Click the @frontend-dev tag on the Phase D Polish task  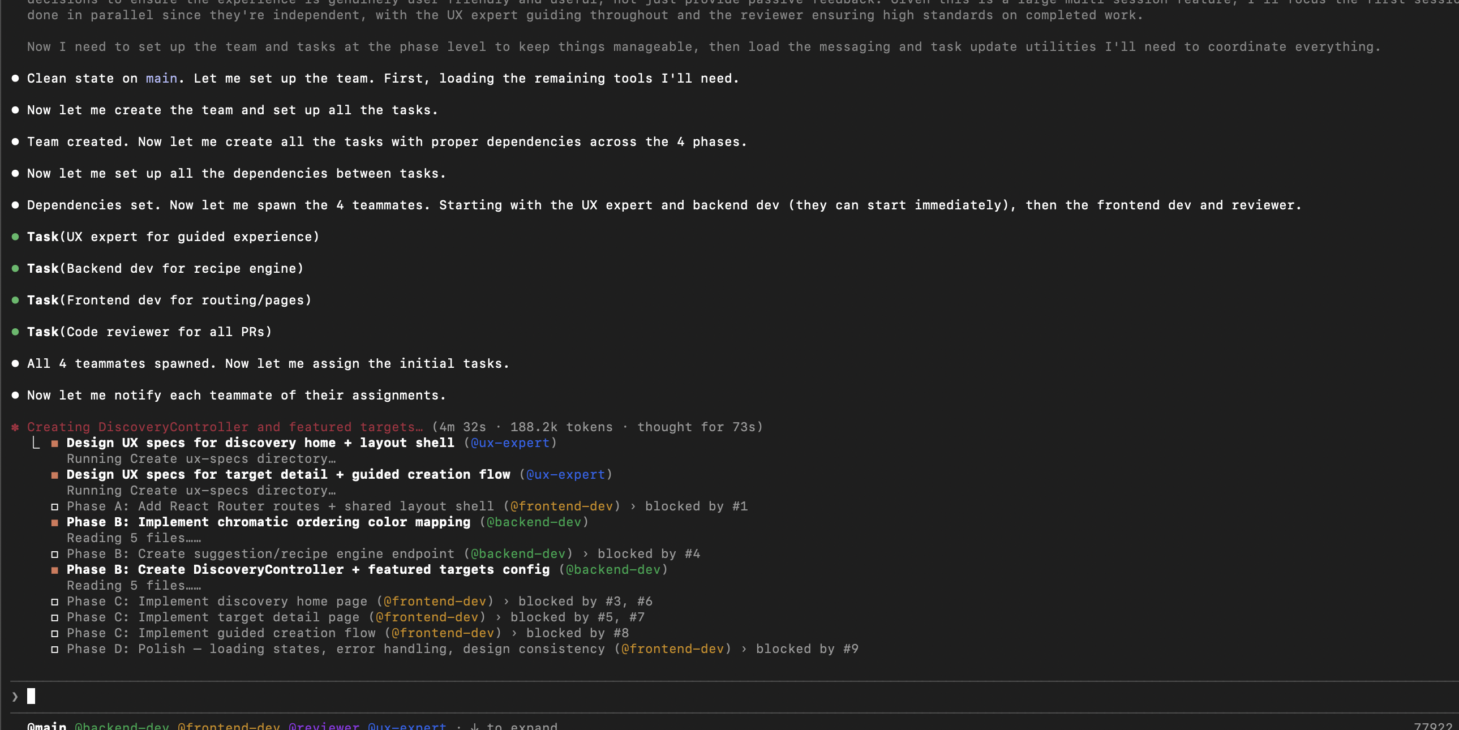[673, 649]
